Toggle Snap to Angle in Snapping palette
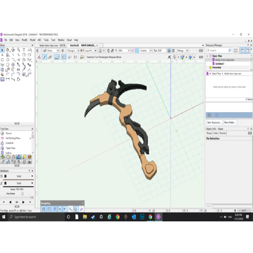This screenshot has height=253, width=253. tap(54, 209)
